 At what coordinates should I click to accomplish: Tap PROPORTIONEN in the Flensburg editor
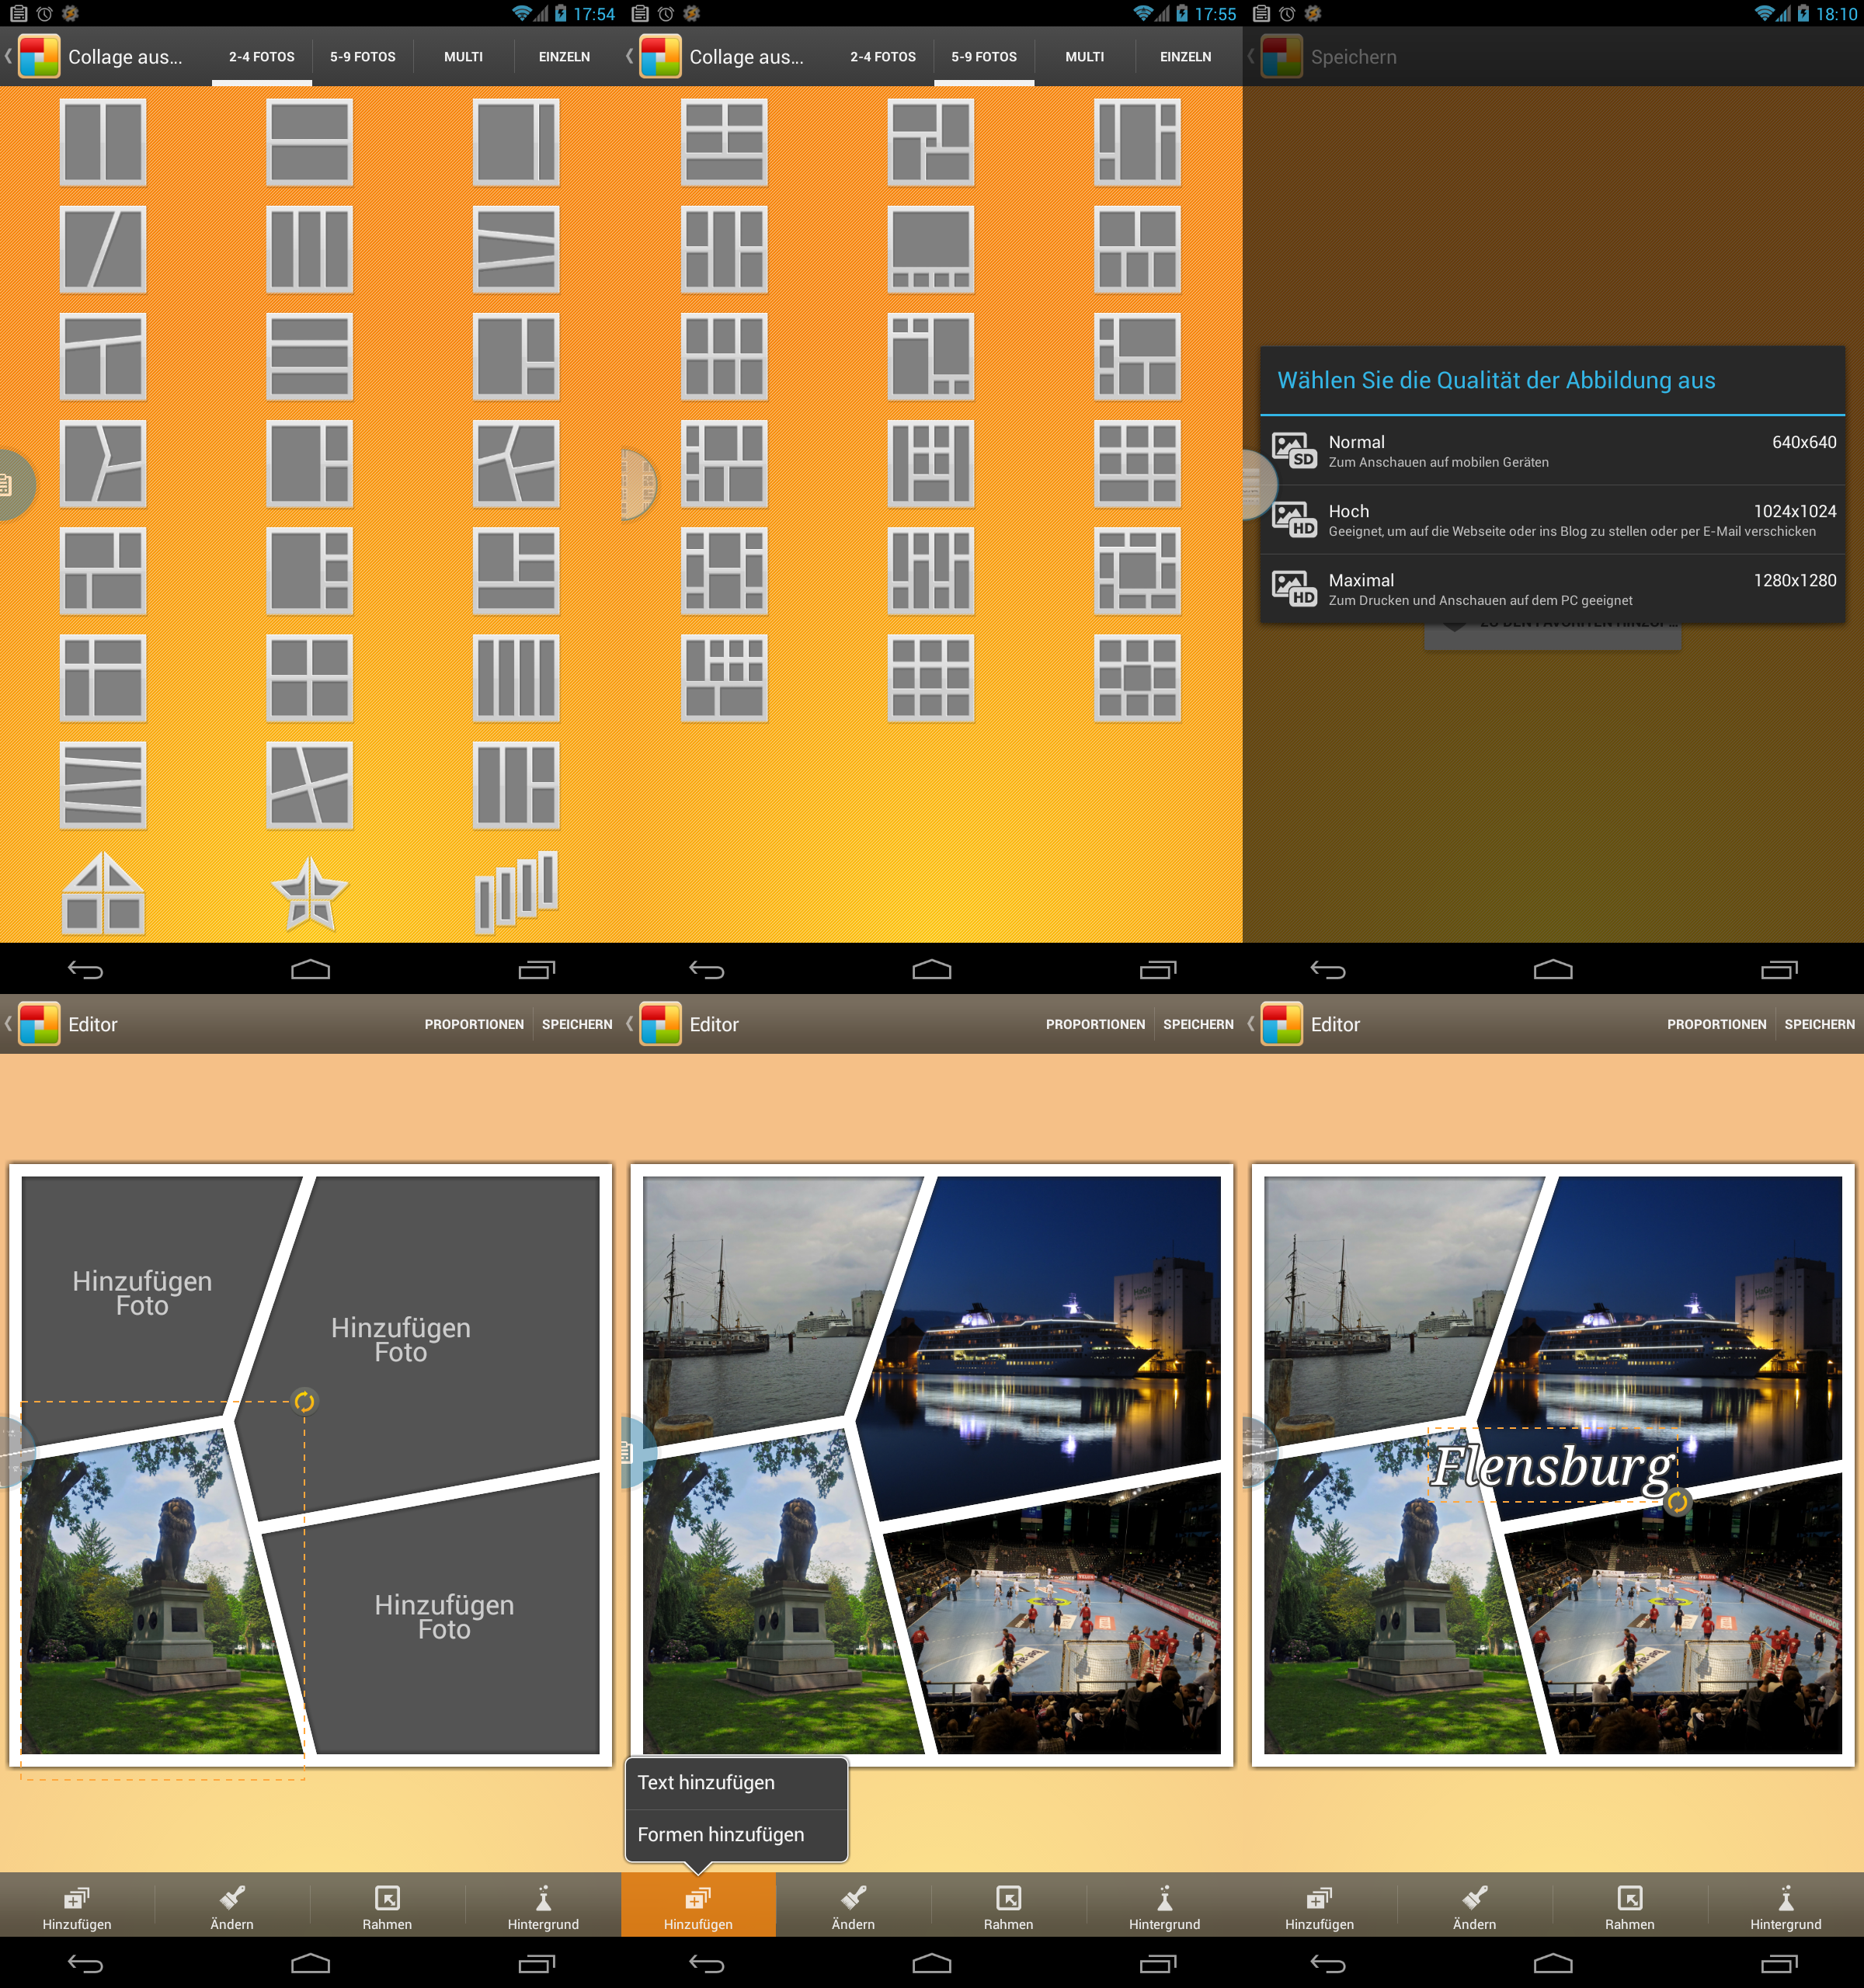click(1716, 1024)
